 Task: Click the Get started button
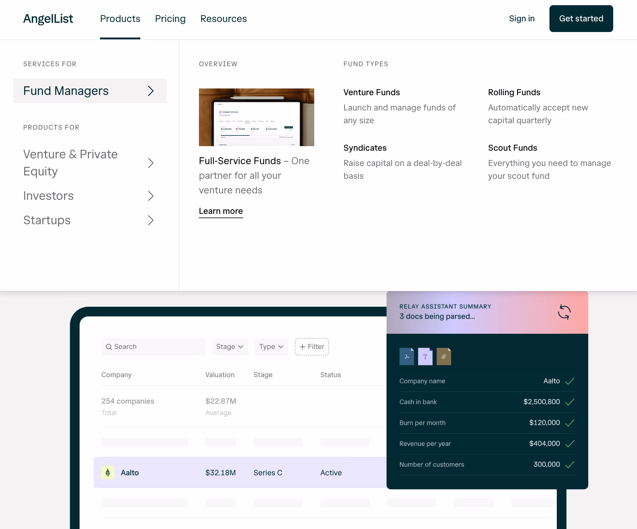(x=581, y=19)
